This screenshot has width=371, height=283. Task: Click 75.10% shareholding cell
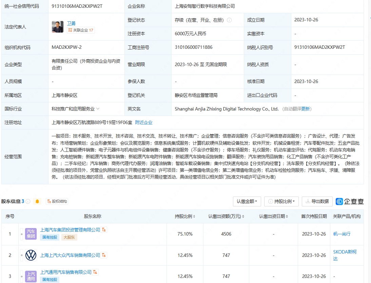pos(185,234)
